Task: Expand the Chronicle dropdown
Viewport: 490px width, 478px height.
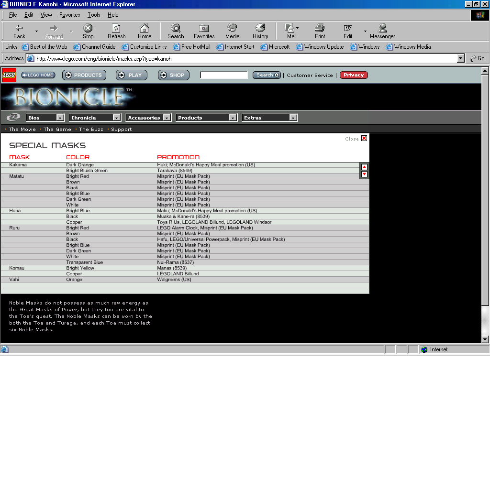Action: pos(95,117)
